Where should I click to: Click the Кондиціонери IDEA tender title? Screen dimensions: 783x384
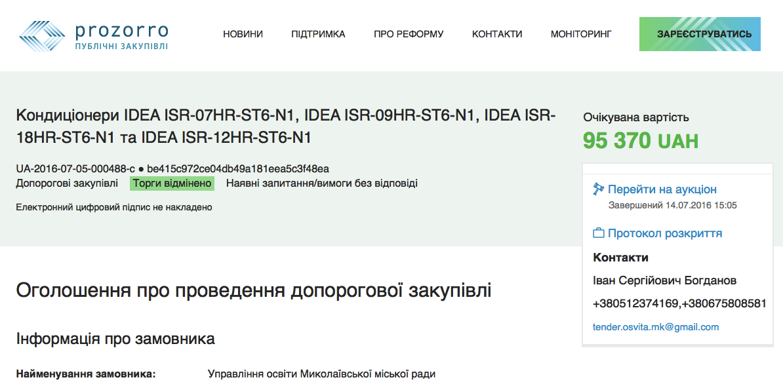click(x=285, y=127)
